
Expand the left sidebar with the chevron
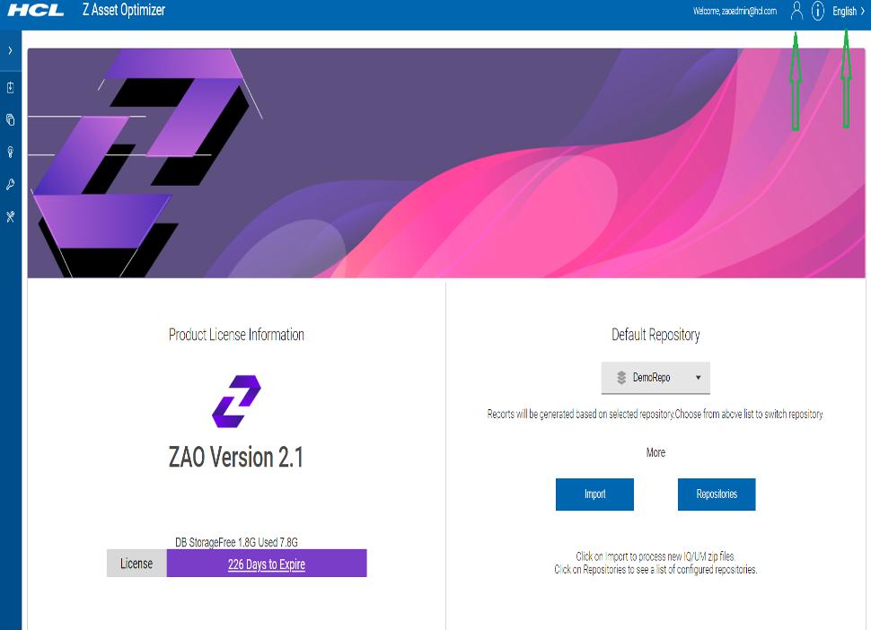[10, 50]
